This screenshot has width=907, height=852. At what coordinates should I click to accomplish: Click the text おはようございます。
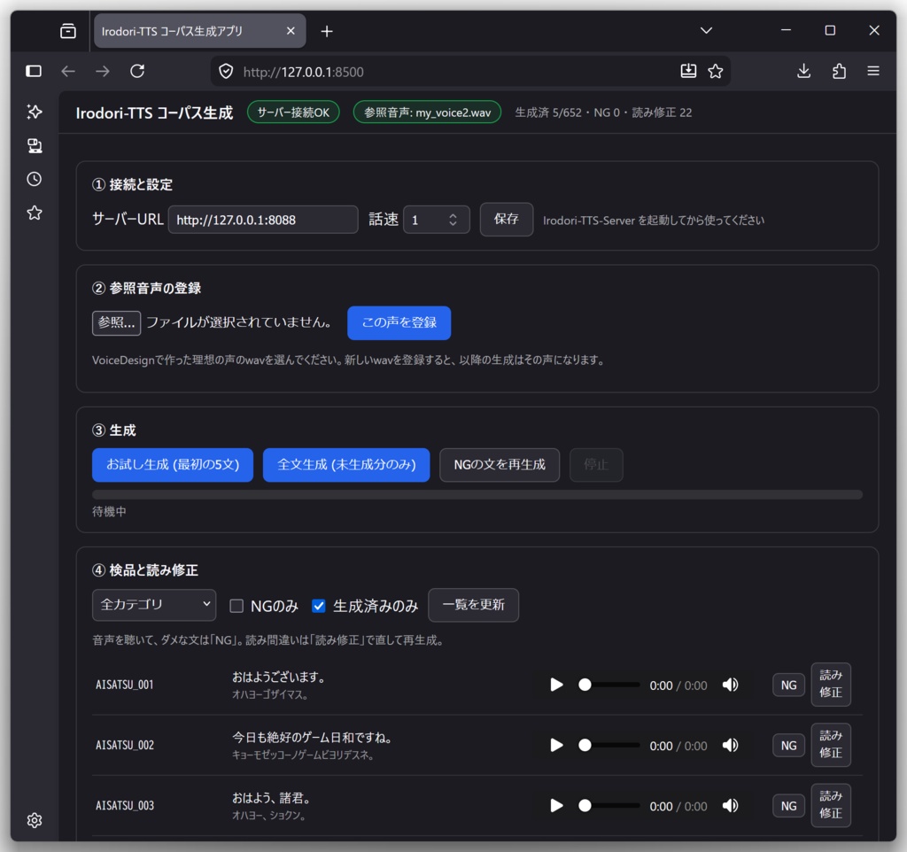[279, 677]
